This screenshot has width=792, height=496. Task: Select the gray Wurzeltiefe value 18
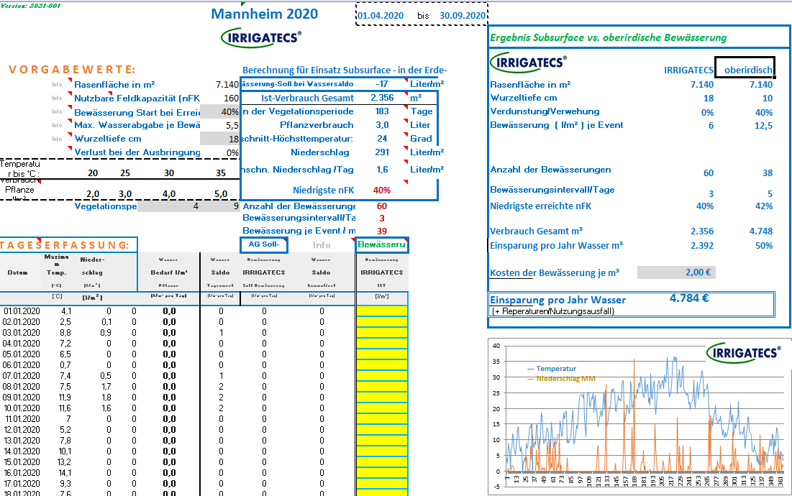[219, 139]
